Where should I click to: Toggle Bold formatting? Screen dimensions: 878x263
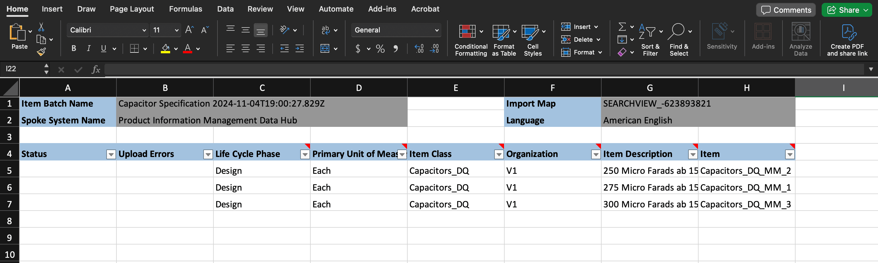[x=74, y=49]
